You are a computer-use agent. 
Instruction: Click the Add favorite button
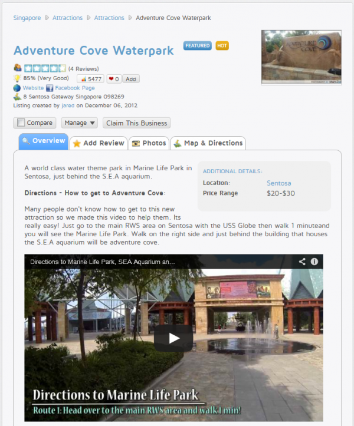[x=131, y=79]
